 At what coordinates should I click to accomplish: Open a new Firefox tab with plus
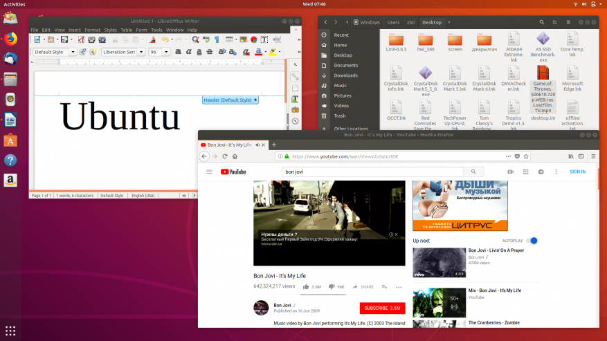click(274, 145)
